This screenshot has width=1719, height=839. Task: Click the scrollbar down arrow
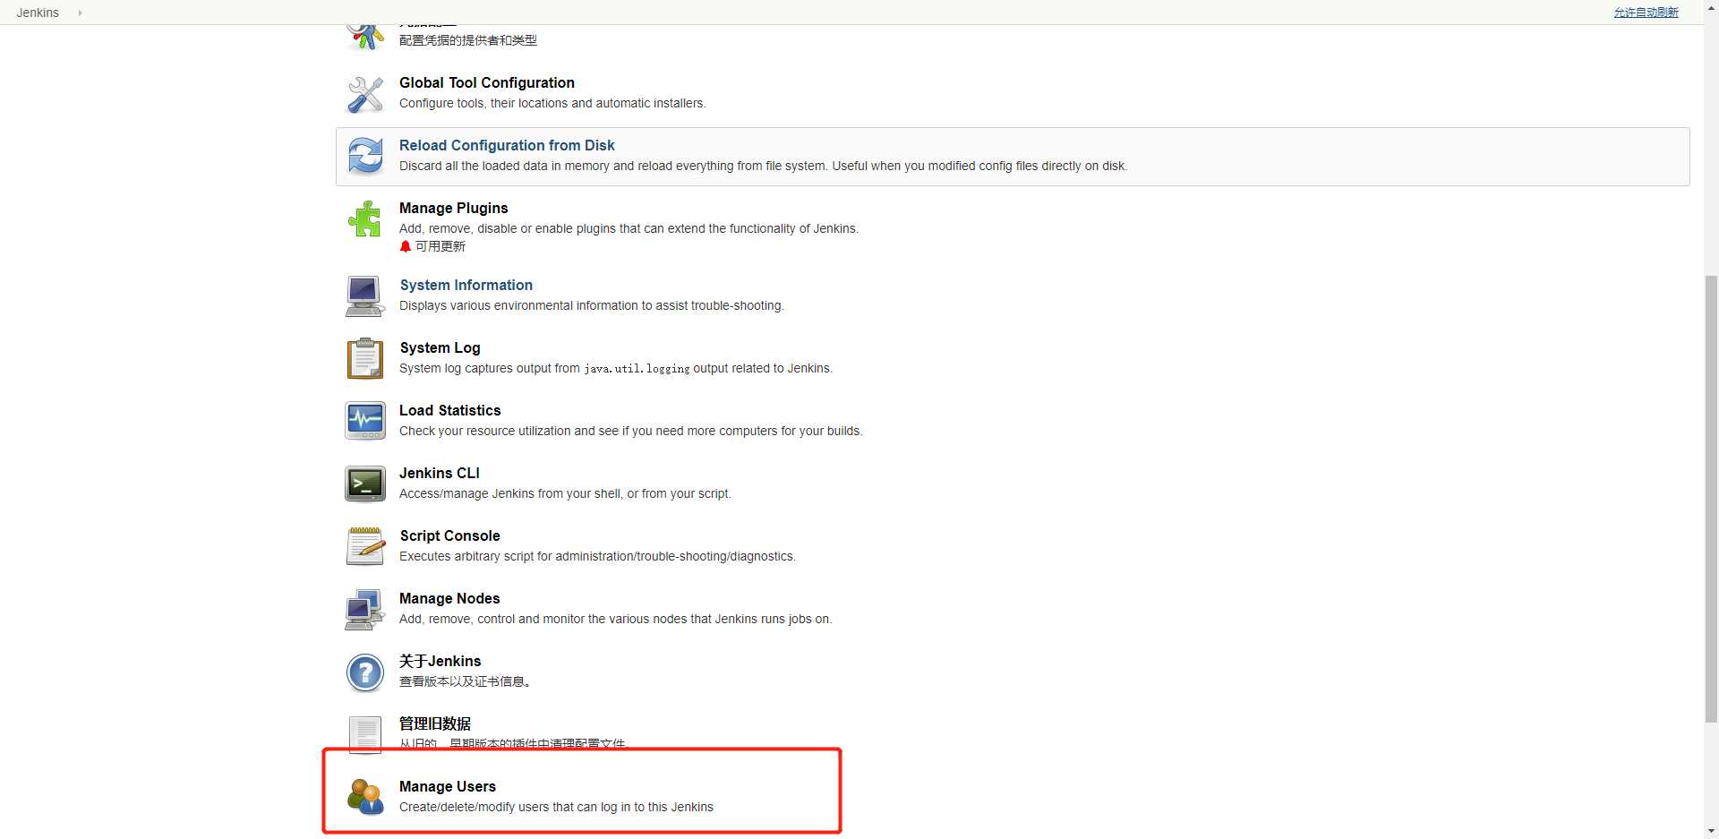click(x=1711, y=831)
